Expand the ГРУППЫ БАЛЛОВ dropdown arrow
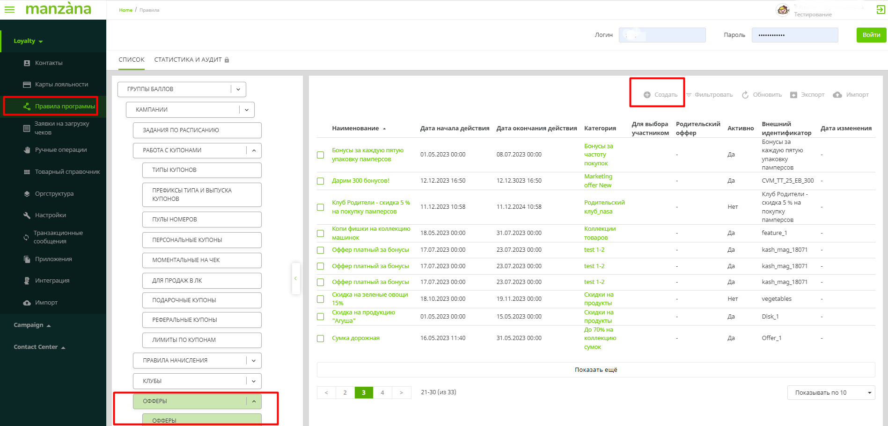The height and width of the screenshot is (426, 888). pos(238,89)
